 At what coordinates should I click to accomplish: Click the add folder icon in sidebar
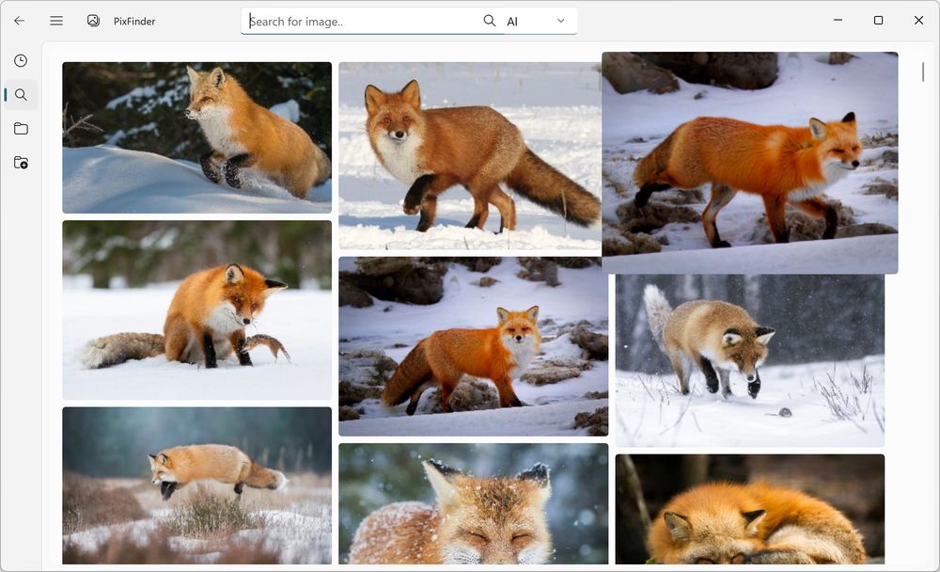[x=21, y=163]
